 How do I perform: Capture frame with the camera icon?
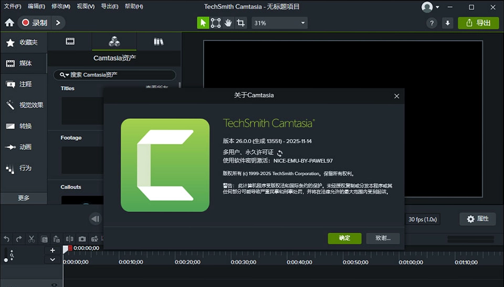(82, 239)
